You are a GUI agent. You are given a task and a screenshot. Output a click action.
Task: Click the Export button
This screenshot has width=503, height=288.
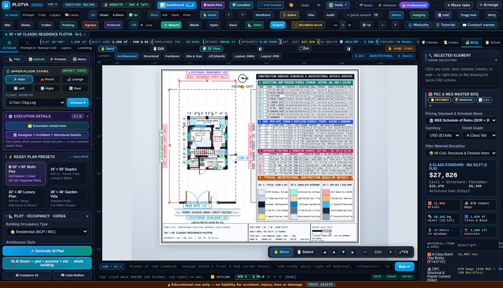(x=278, y=25)
